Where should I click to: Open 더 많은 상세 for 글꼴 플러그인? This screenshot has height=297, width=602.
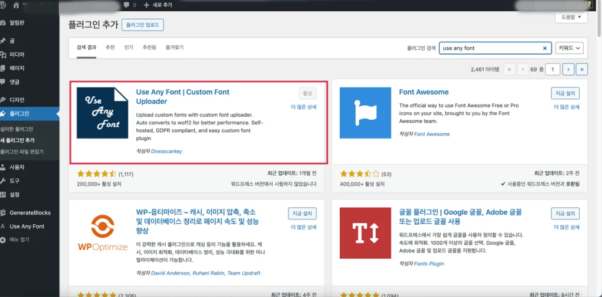[567, 227]
